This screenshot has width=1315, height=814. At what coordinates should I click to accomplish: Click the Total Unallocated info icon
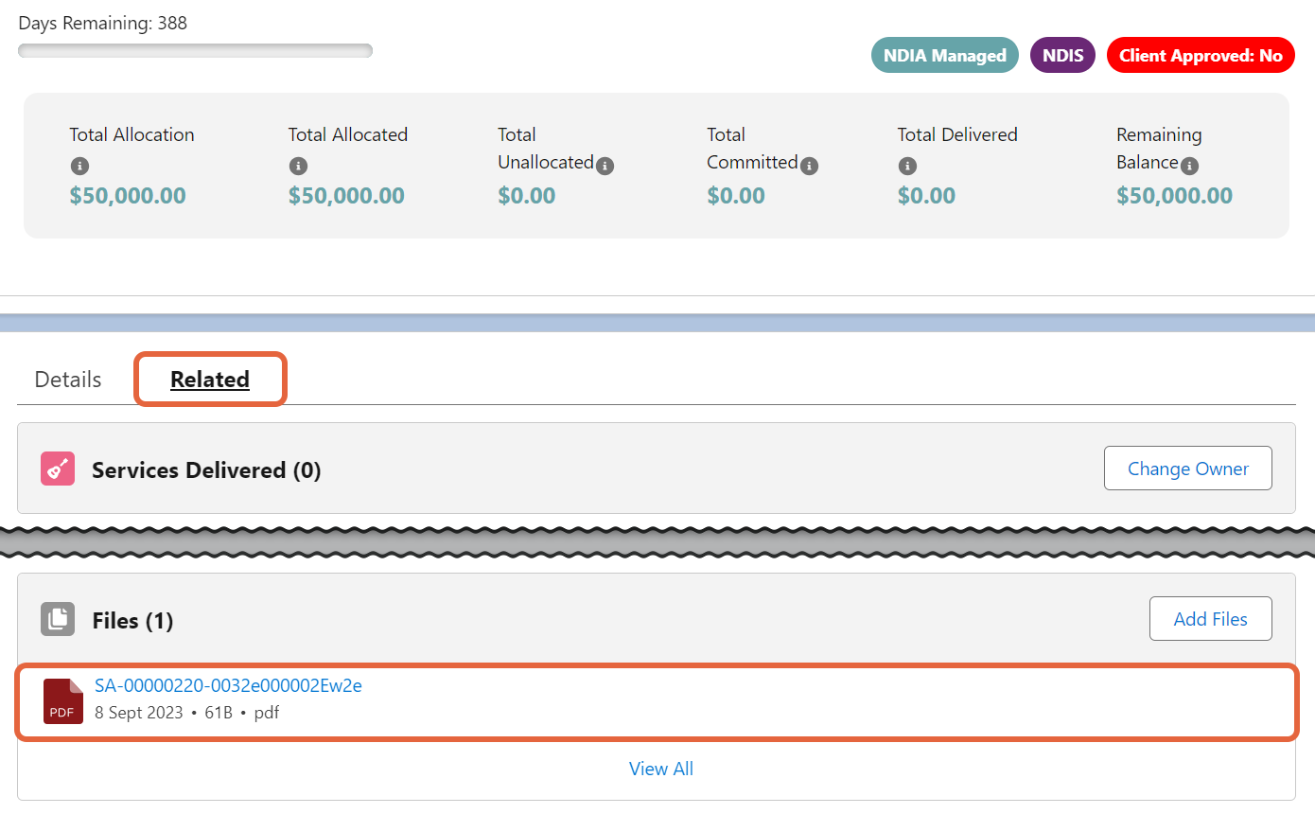pyautogui.click(x=605, y=167)
